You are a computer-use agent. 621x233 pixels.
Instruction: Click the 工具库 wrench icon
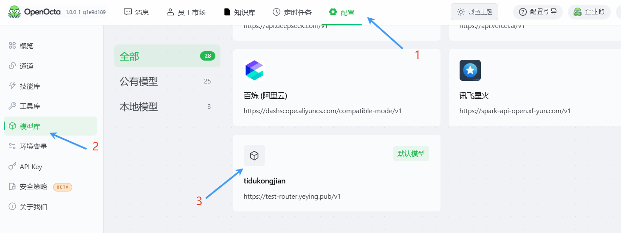12,106
